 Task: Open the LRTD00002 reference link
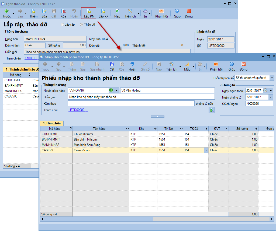pyautogui.click(x=76, y=110)
